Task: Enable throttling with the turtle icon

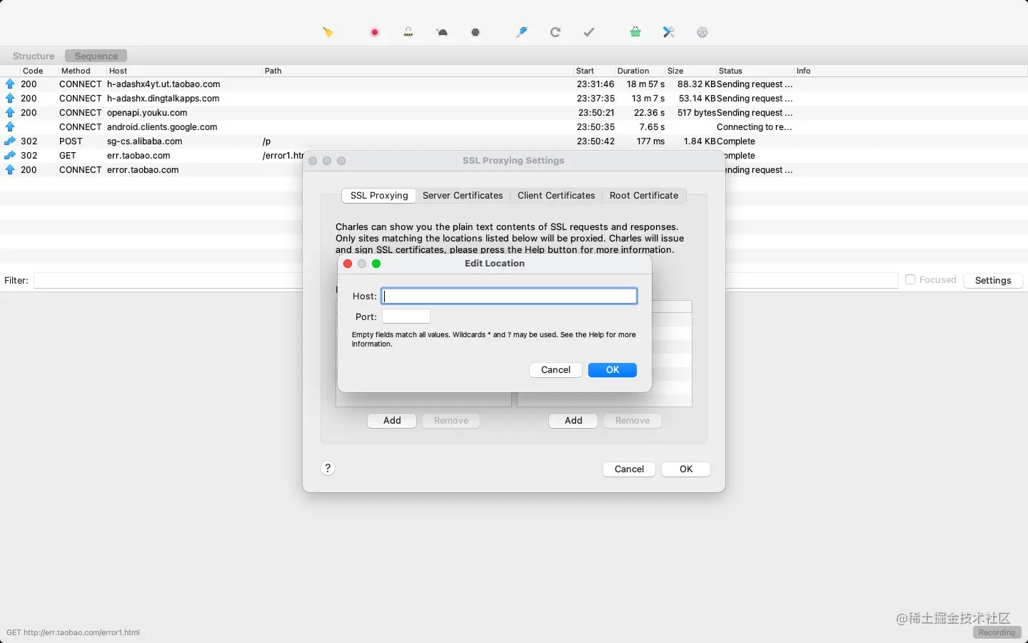Action: (443, 32)
